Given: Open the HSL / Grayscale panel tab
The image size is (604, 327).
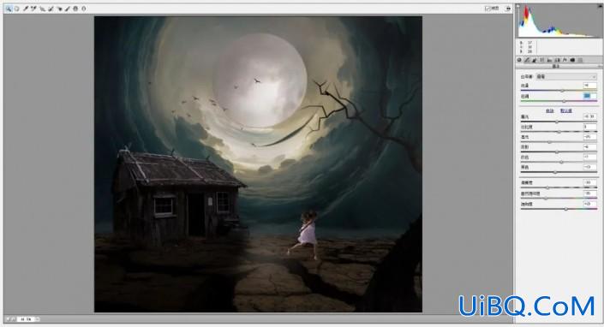Looking at the screenshot, I should [x=542, y=60].
